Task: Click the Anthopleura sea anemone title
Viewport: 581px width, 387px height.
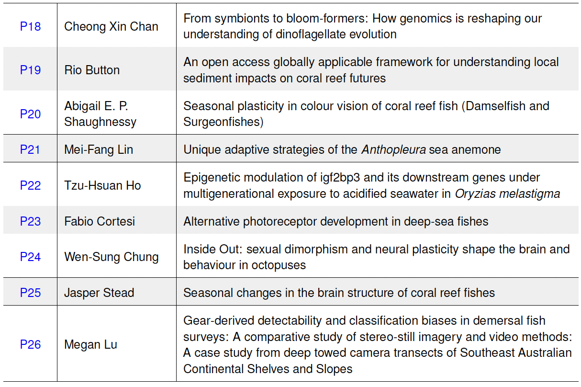Action: coord(342,149)
